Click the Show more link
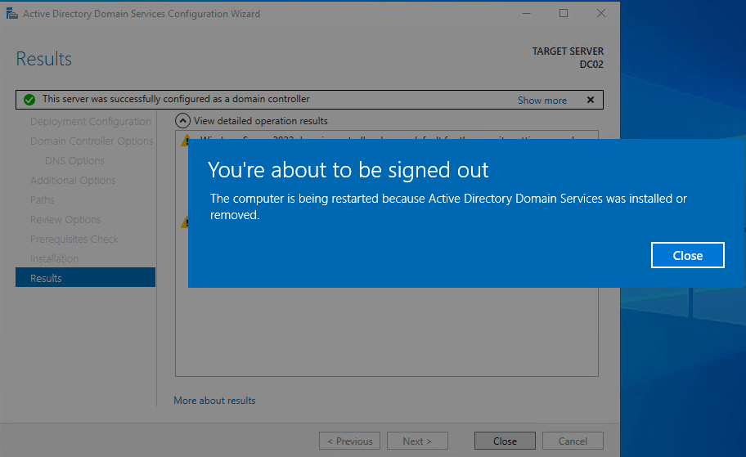The height and width of the screenshot is (457, 746). pyautogui.click(x=542, y=101)
